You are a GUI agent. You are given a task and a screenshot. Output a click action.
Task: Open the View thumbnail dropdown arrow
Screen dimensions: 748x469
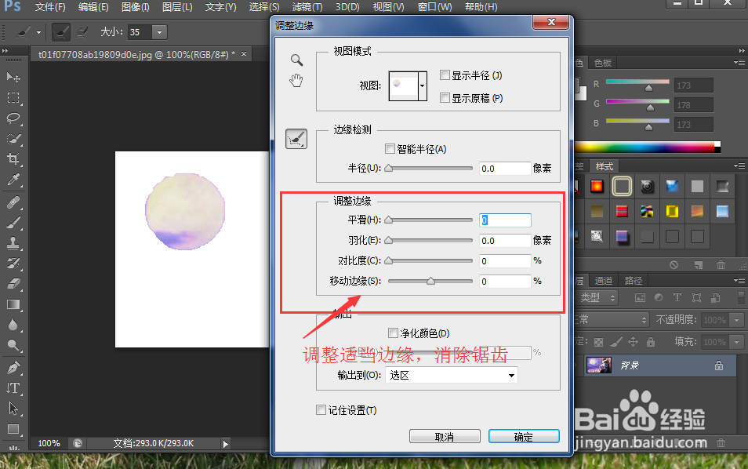(x=422, y=85)
